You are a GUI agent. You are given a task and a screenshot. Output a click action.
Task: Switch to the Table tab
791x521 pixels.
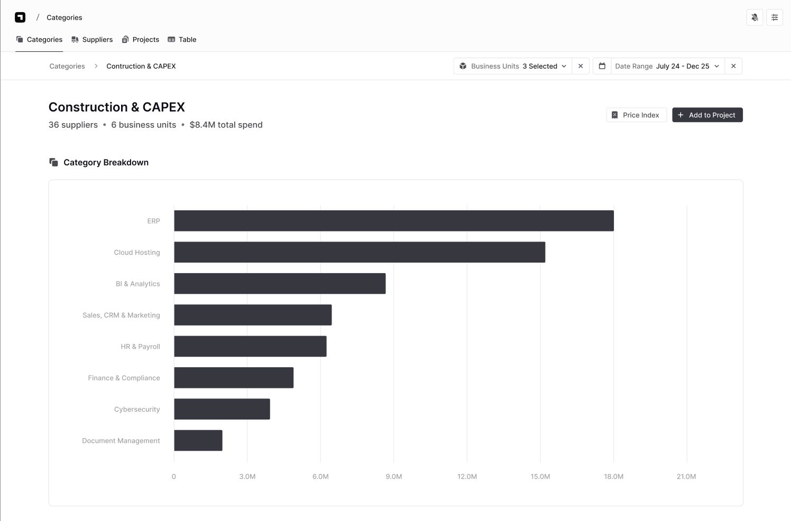pos(182,40)
